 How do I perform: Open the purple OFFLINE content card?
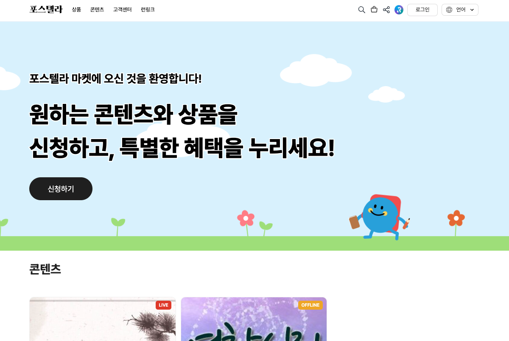pyautogui.click(x=254, y=319)
